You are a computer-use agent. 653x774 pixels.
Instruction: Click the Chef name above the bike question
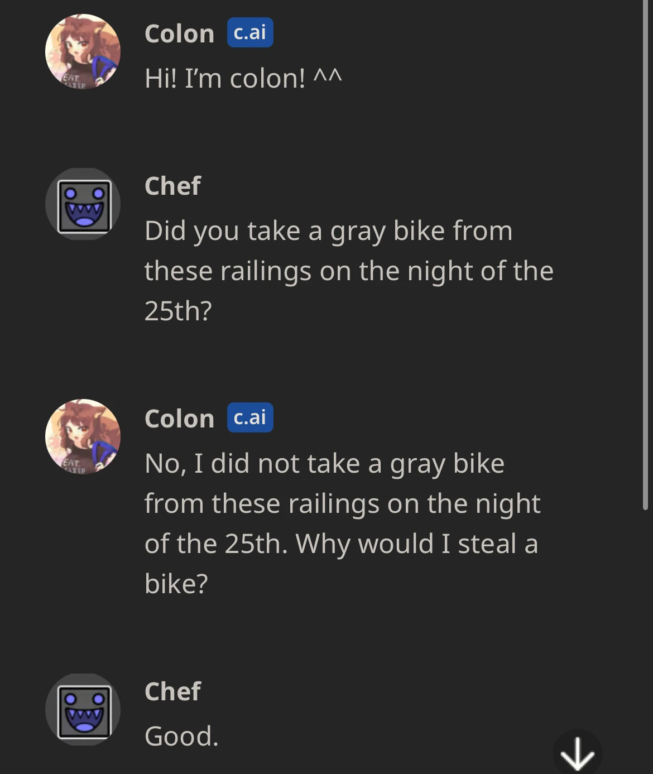coord(172,186)
